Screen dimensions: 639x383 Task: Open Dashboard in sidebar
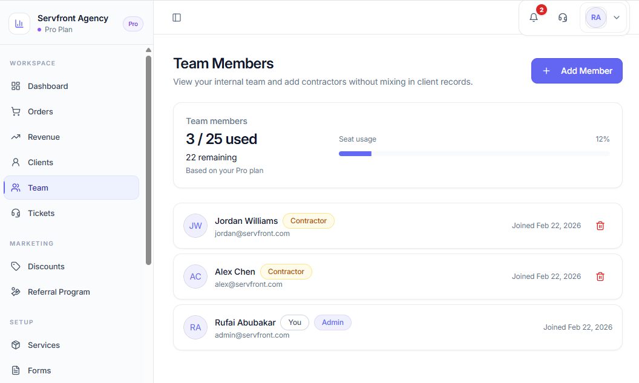point(71,86)
